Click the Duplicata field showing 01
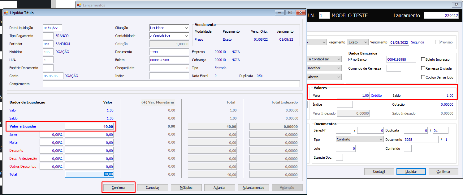Image resolution: width=463 pixels, height=195 pixels. tap(441, 130)
